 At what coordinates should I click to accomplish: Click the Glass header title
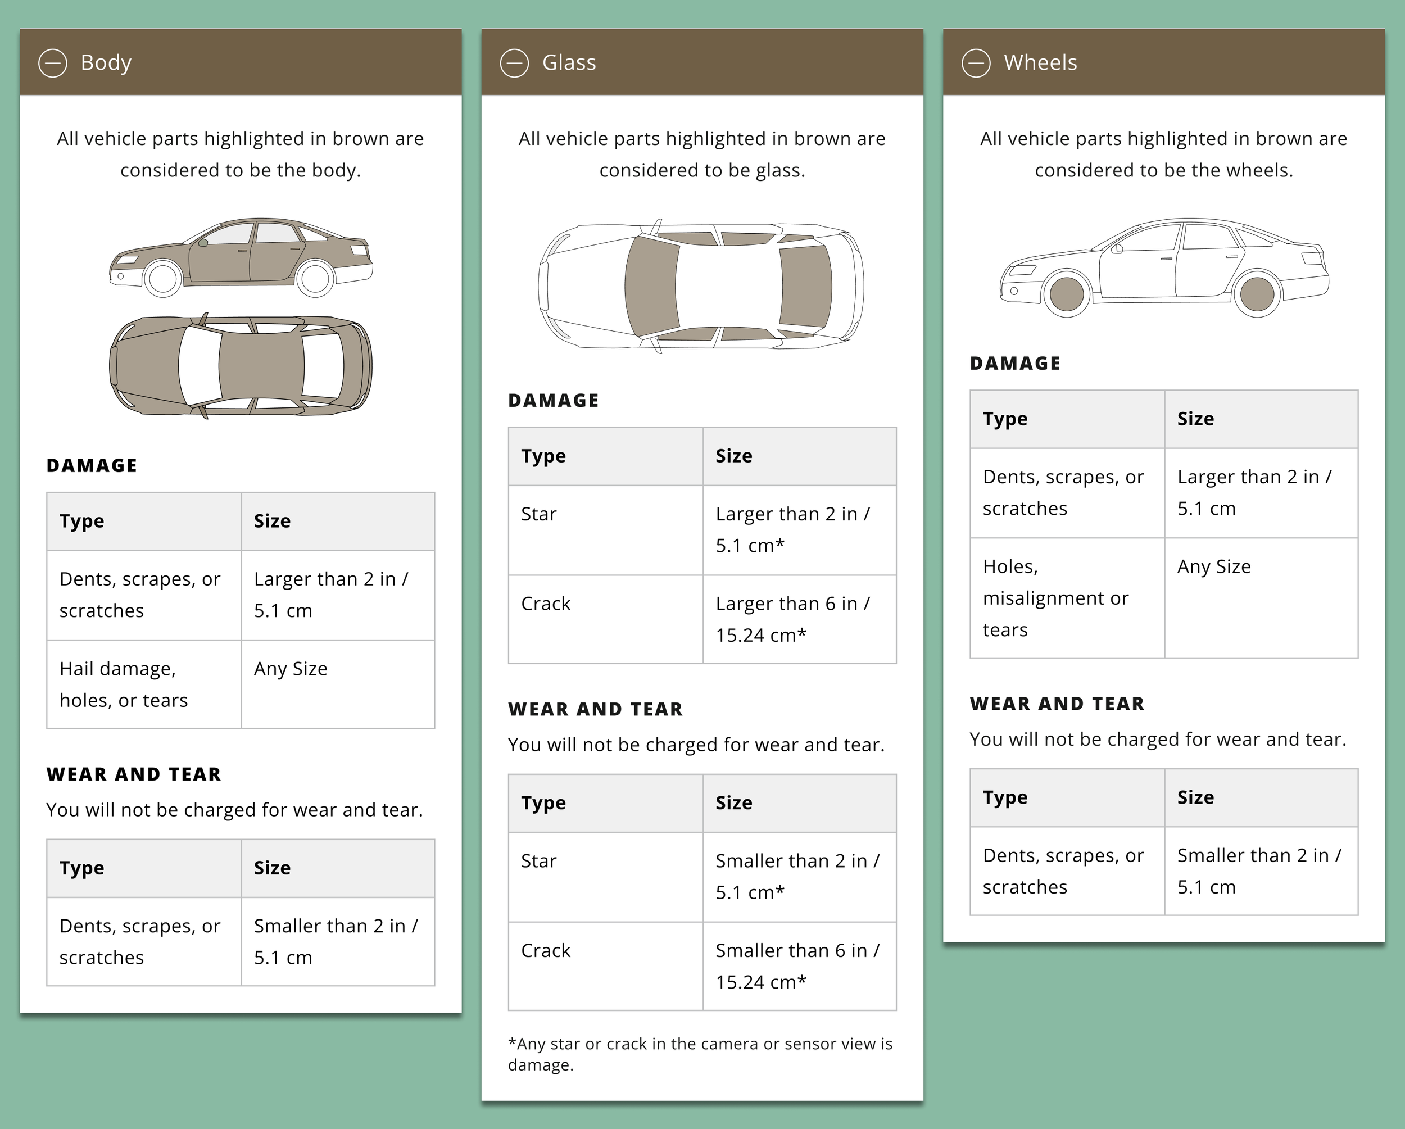[x=568, y=62]
